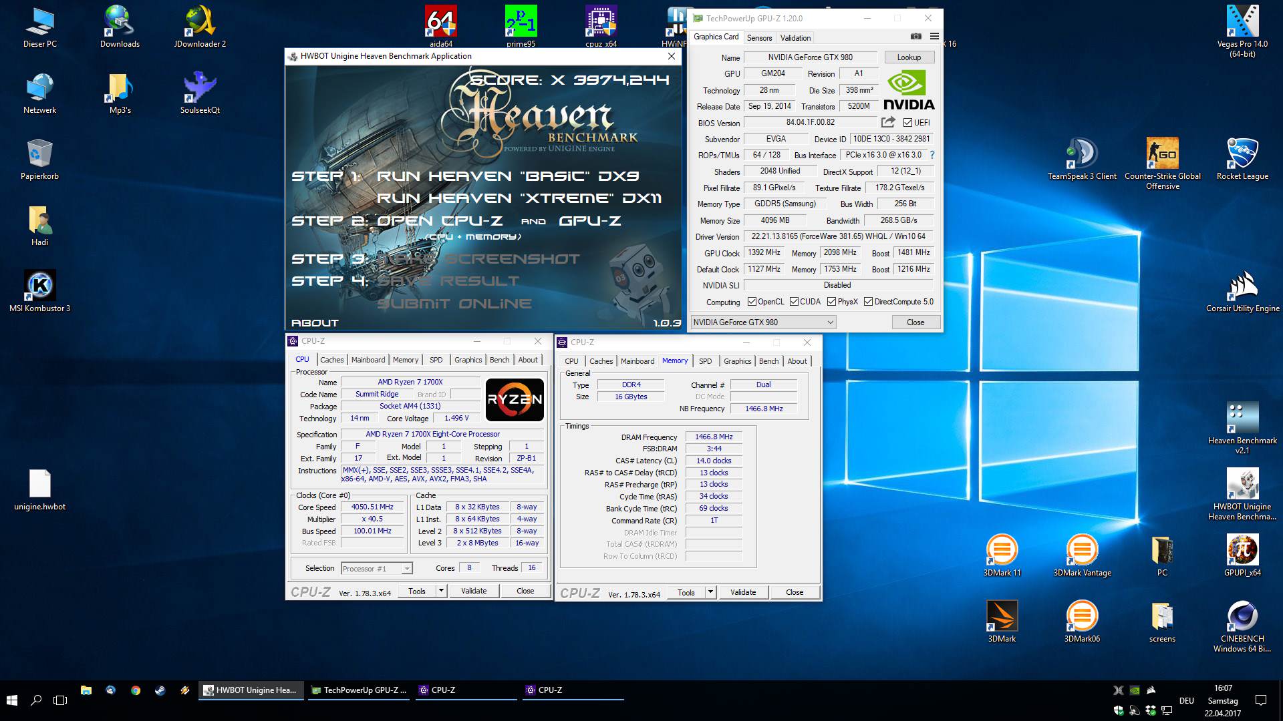Click the Bus Interface question mark
The height and width of the screenshot is (721, 1283).
pos(932,155)
